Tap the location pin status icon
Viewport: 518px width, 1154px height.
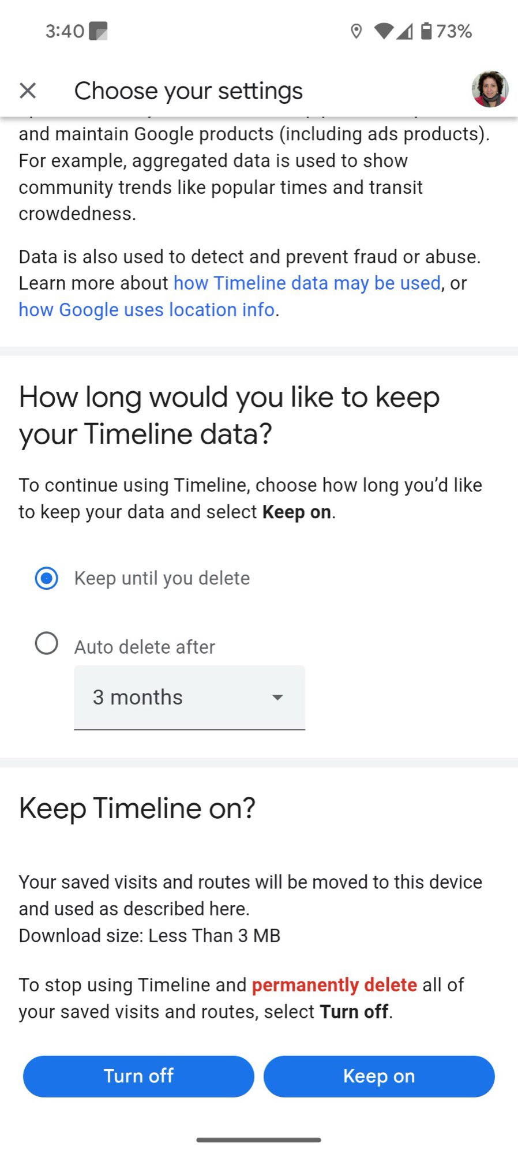point(356,31)
